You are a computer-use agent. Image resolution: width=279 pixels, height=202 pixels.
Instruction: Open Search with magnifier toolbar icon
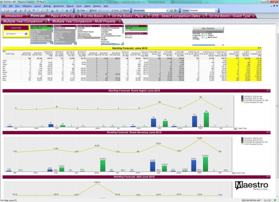pos(42,10)
